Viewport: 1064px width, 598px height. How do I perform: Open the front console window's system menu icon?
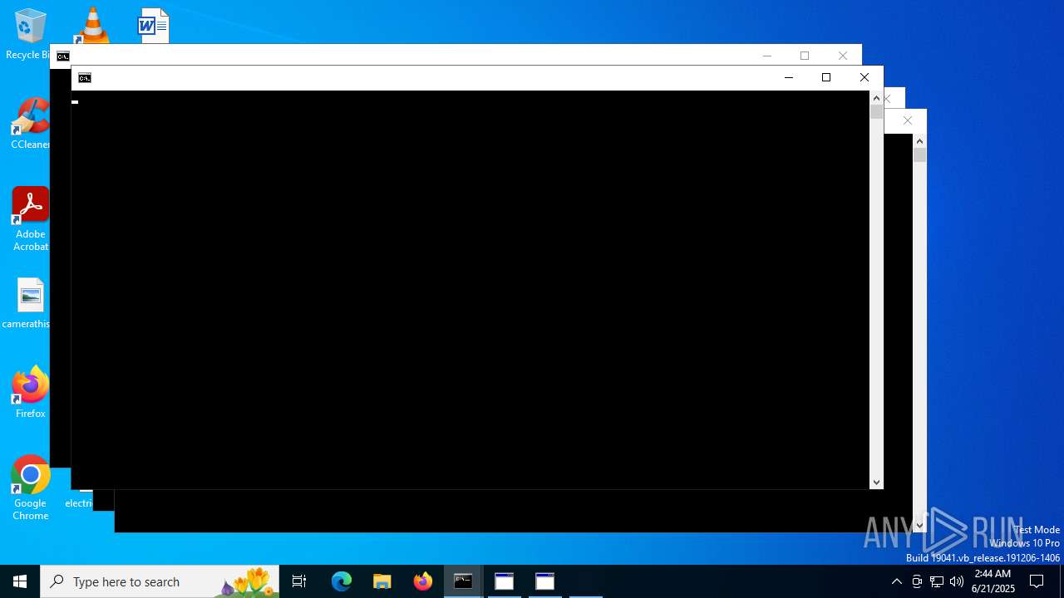[85, 78]
